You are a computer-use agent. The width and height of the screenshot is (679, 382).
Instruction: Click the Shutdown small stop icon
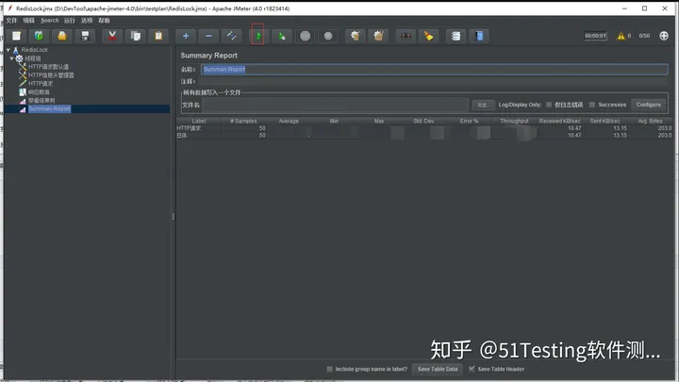pyautogui.click(x=328, y=36)
